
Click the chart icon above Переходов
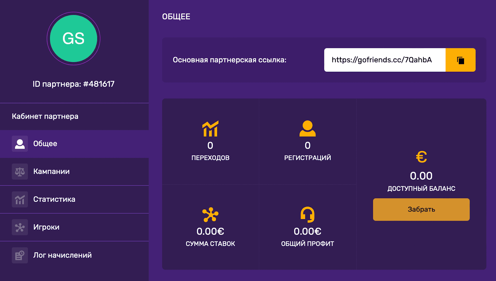point(210,129)
